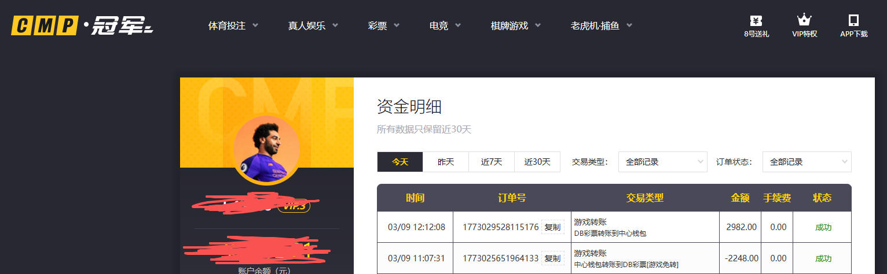Show records for 近30天
This screenshot has height=274, width=887.
point(537,162)
